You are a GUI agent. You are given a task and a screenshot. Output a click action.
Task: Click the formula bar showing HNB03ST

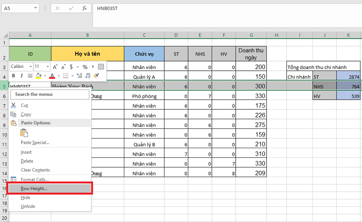[x=227, y=15]
